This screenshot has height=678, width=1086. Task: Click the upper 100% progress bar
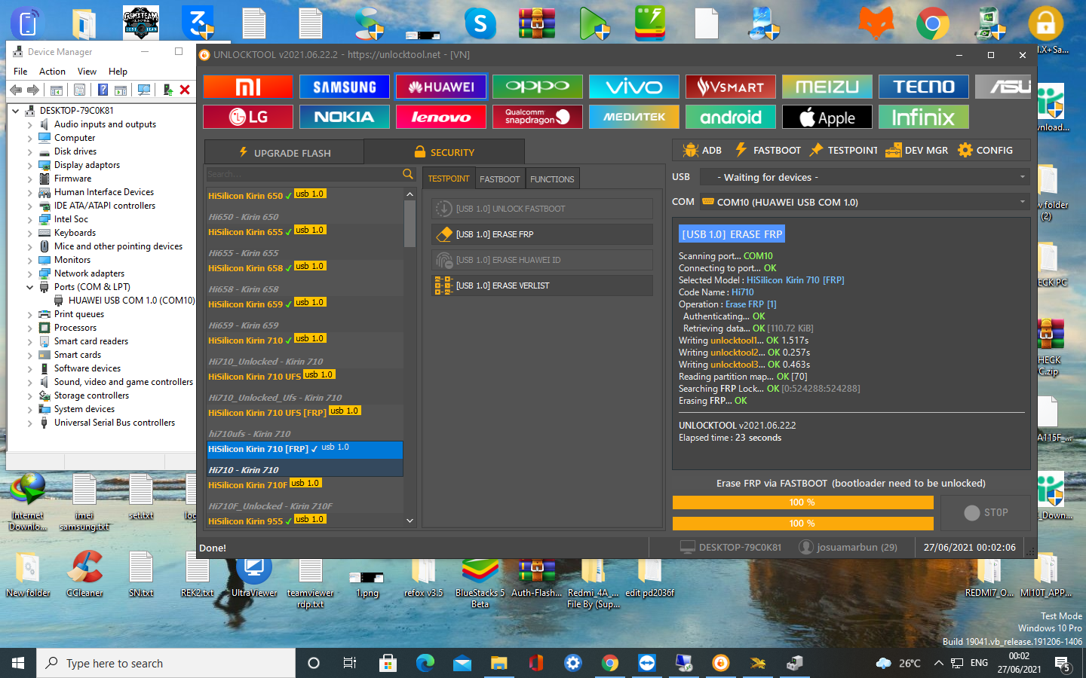pos(802,502)
